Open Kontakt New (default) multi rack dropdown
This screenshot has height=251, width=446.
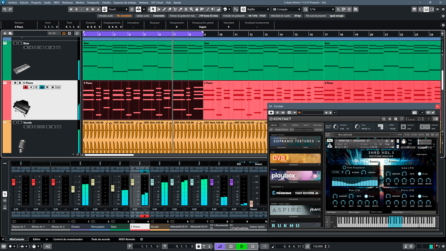pos(364,135)
